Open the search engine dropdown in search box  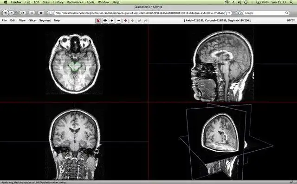pos(239,13)
